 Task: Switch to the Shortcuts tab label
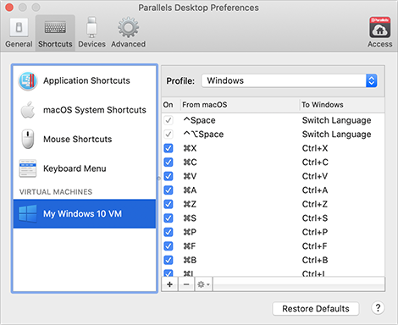tap(55, 44)
